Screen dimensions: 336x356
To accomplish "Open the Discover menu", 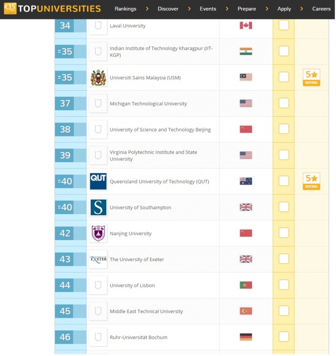I will [x=168, y=9].
